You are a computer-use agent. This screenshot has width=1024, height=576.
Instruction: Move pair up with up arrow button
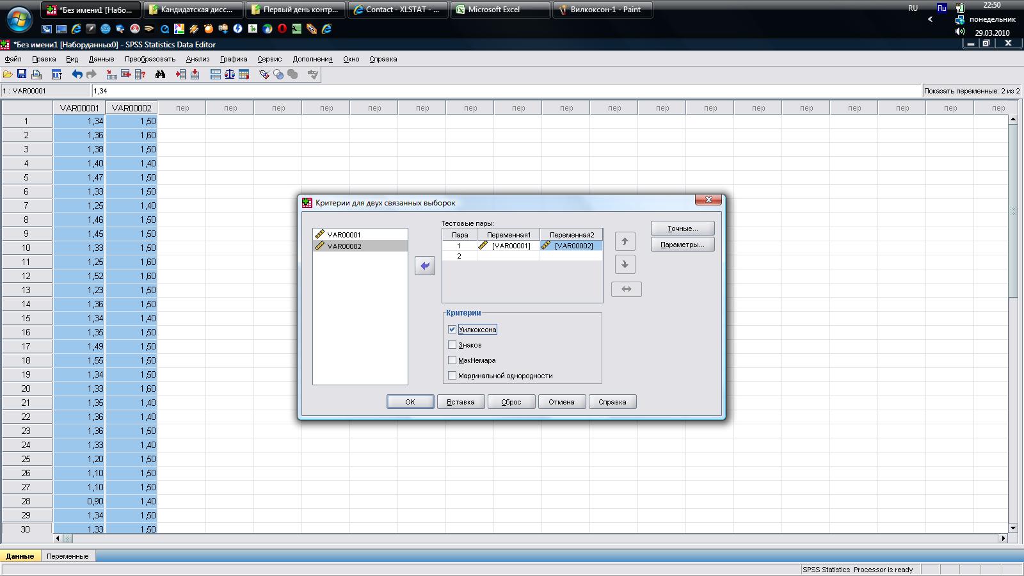point(625,241)
